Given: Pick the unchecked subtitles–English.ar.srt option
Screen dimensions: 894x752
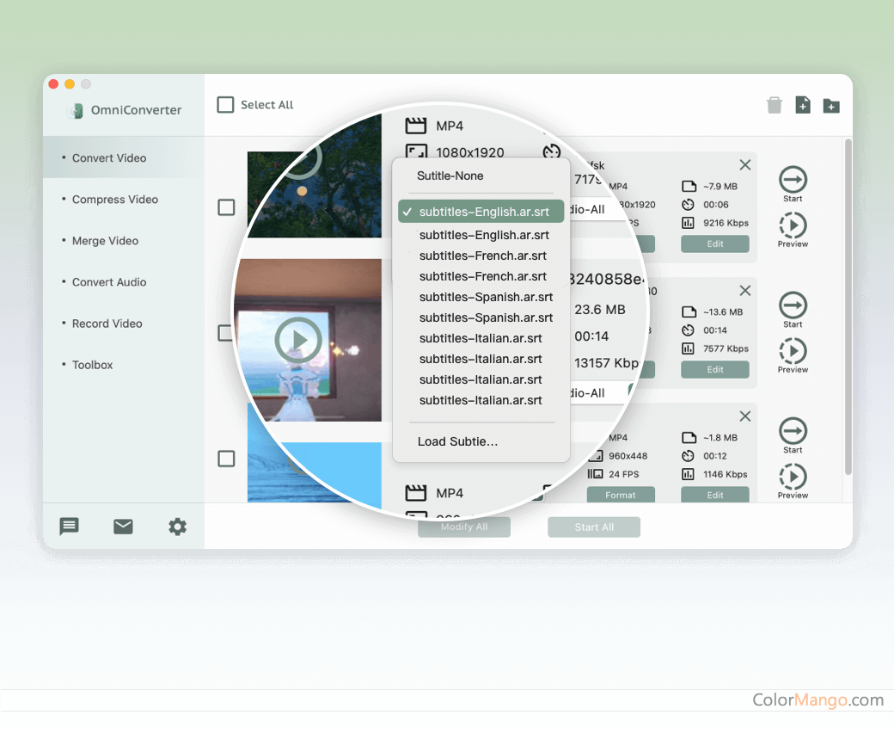Looking at the screenshot, I should 484,235.
